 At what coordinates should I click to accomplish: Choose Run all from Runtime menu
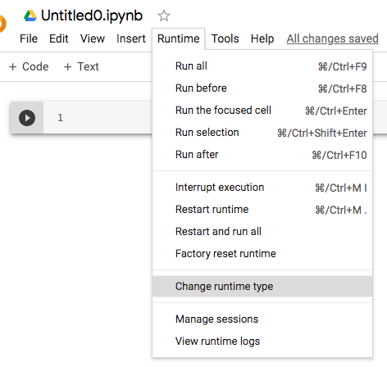pyautogui.click(x=262, y=66)
